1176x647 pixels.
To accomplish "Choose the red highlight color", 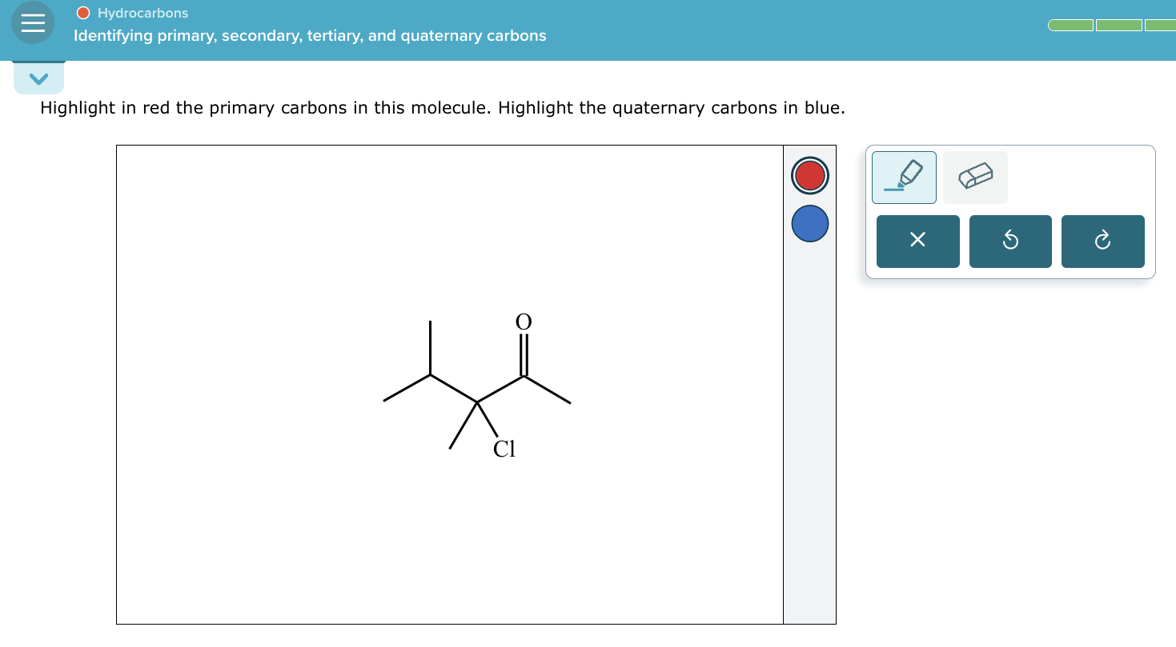I will pyautogui.click(x=810, y=175).
